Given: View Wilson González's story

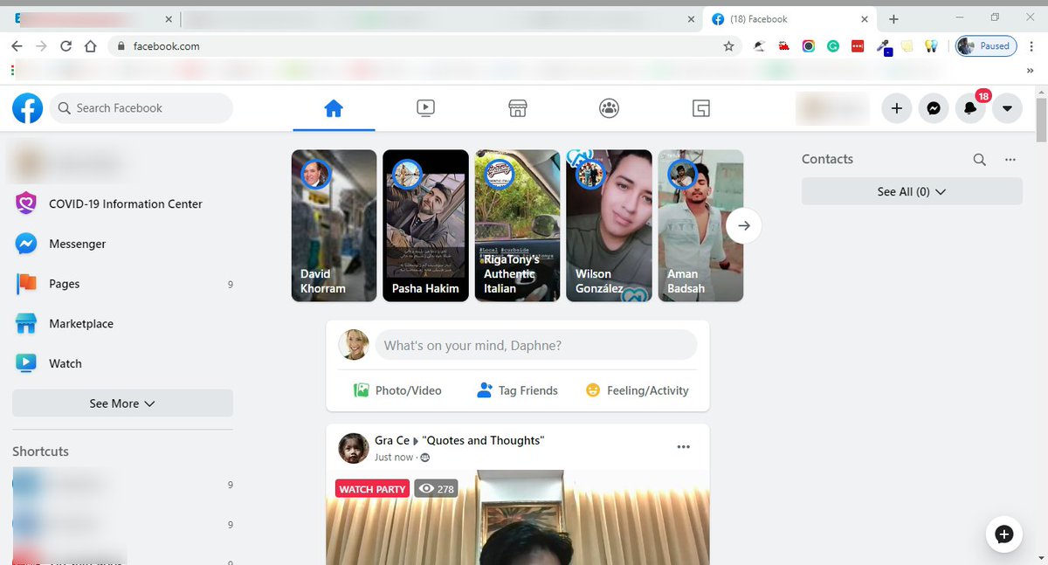Looking at the screenshot, I should (x=609, y=225).
